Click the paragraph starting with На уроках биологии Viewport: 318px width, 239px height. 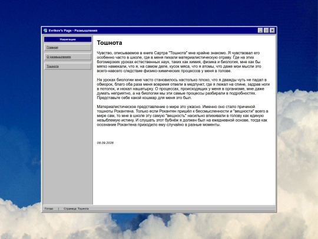[x=183, y=89]
